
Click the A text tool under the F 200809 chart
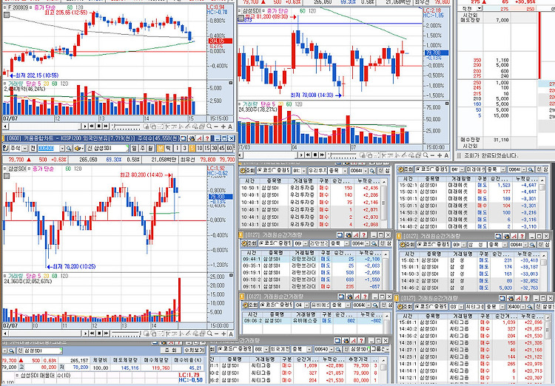click(230, 126)
